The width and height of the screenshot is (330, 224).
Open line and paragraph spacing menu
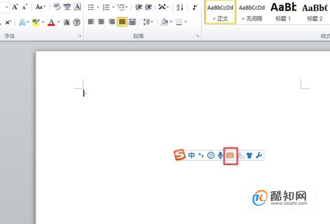pyautogui.click(x=148, y=22)
